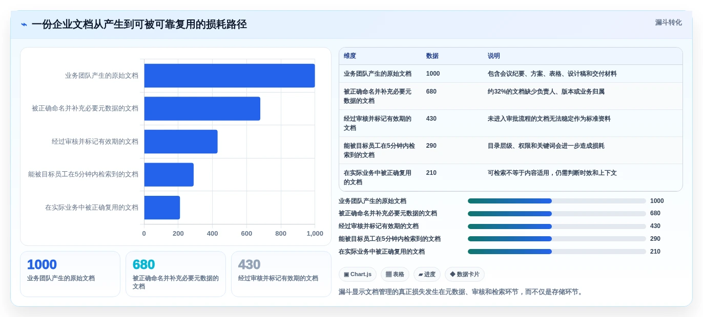Click the chart bar for 能被目标员工在5分钟内检索到的文档

[169, 174]
